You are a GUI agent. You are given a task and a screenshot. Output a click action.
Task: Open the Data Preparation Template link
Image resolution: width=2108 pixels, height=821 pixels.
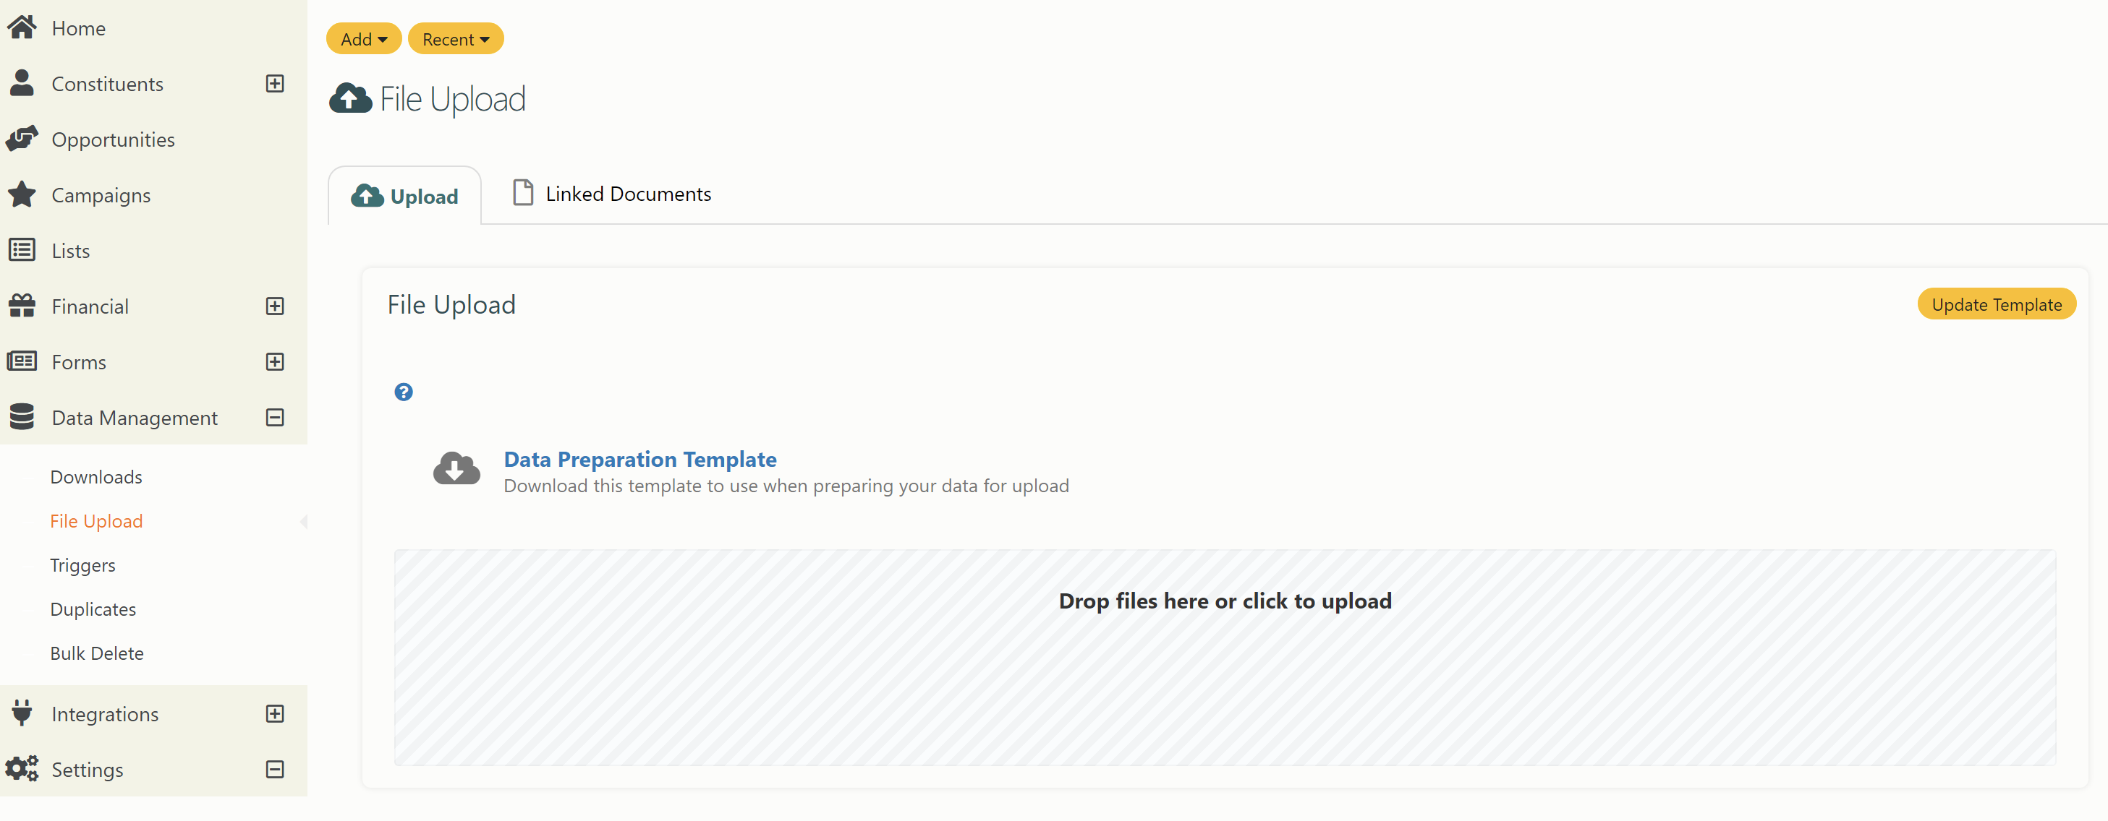640,460
